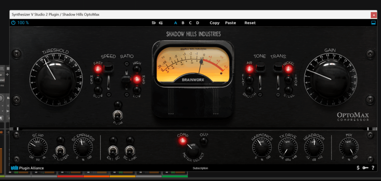Select the MED ratio LED

[x=137, y=80]
